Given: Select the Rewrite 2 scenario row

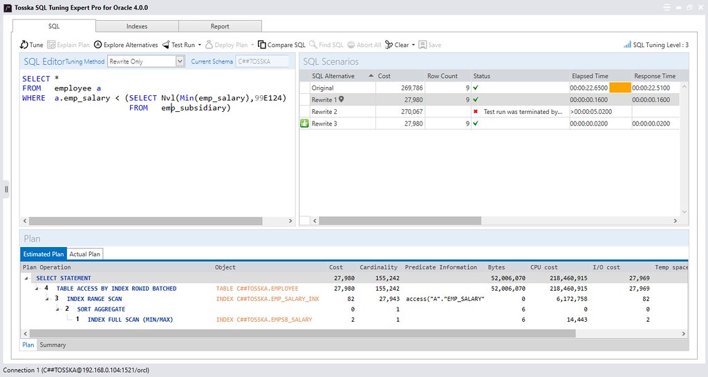Looking at the screenshot, I should [490, 111].
